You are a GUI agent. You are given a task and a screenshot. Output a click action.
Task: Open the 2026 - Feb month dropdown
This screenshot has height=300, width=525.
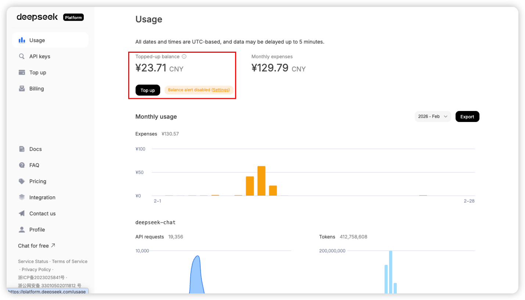[432, 116]
